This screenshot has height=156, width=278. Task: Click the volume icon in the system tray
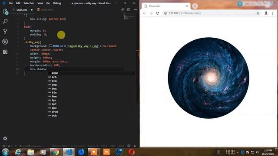(x=258, y=152)
